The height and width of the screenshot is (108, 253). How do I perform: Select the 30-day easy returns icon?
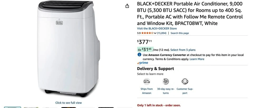(166, 82)
